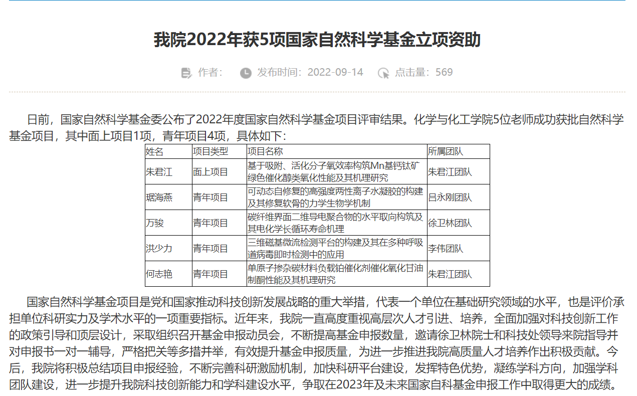Select the name 万骏 in the table
Screen dimensions: 637x396
pos(155,223)
